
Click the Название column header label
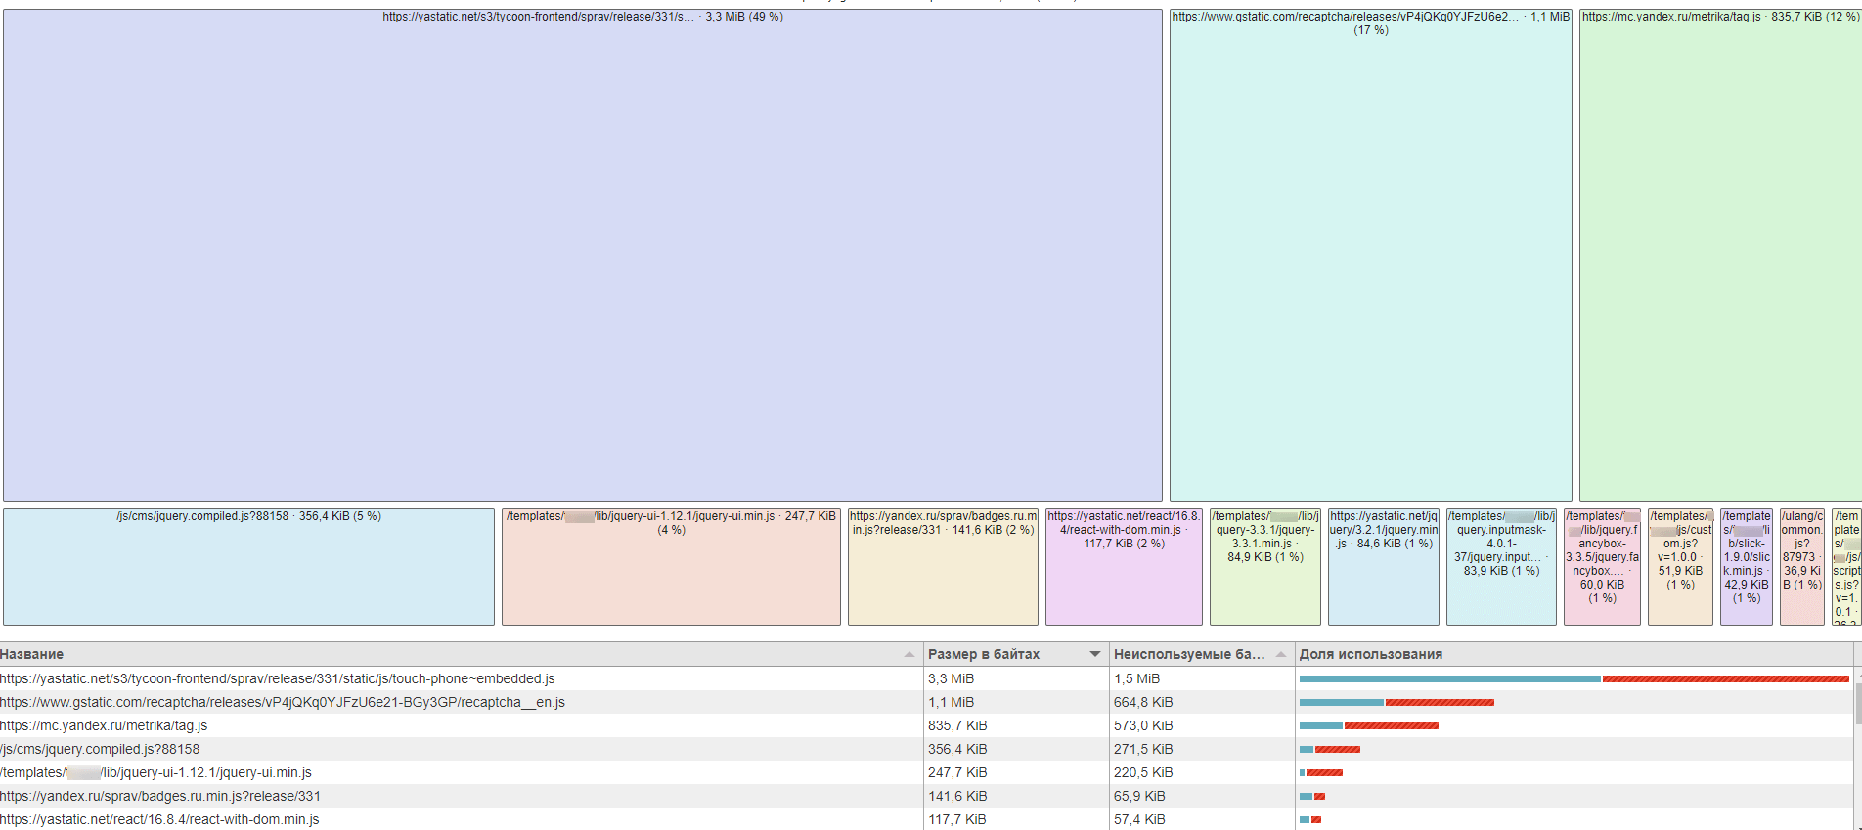(x=32, y=654)
